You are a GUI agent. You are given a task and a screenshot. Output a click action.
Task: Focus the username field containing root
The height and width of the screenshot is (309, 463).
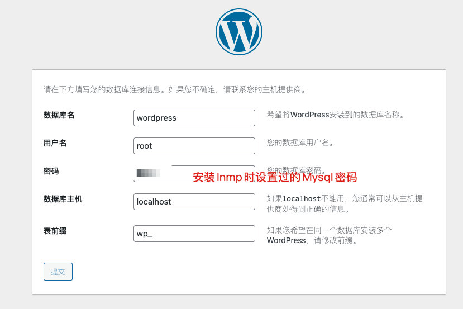coord(194,146)
